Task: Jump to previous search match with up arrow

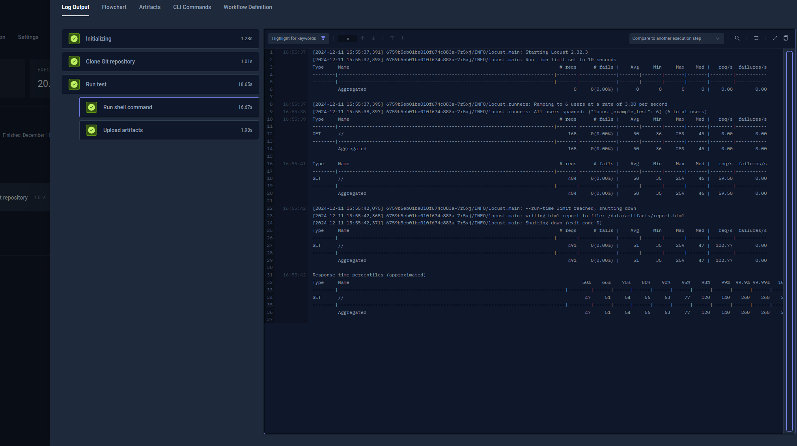Action: point(362,38)
